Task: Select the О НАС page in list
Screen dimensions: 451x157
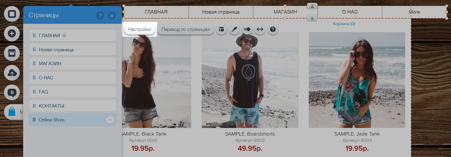Action: click(x=72, y=78)
